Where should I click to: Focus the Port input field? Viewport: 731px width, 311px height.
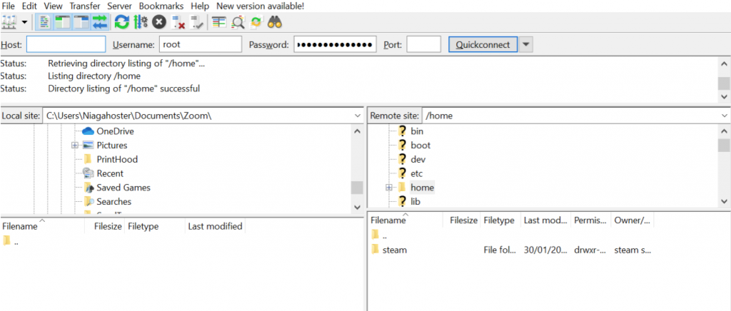coord(424,45)
